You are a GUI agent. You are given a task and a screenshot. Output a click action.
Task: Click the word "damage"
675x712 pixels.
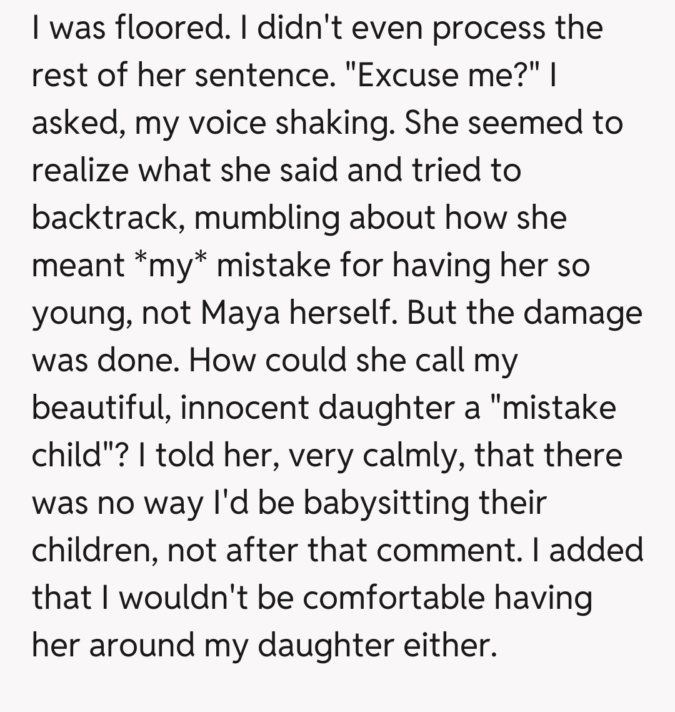pyautogui.click(x=582, y=313)
